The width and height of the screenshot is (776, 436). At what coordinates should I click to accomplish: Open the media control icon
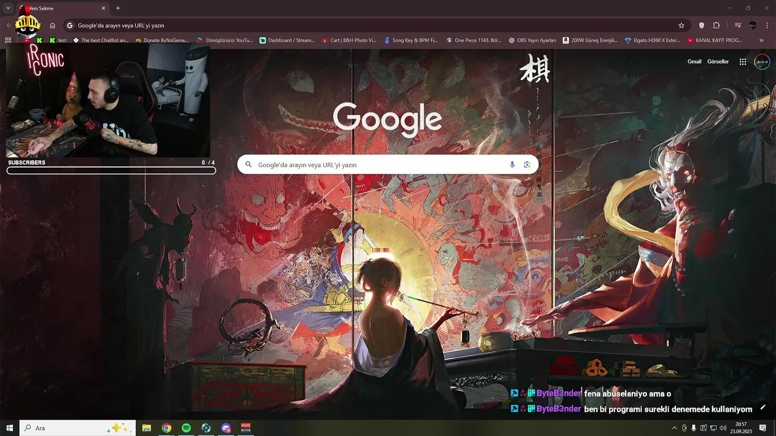738,25
